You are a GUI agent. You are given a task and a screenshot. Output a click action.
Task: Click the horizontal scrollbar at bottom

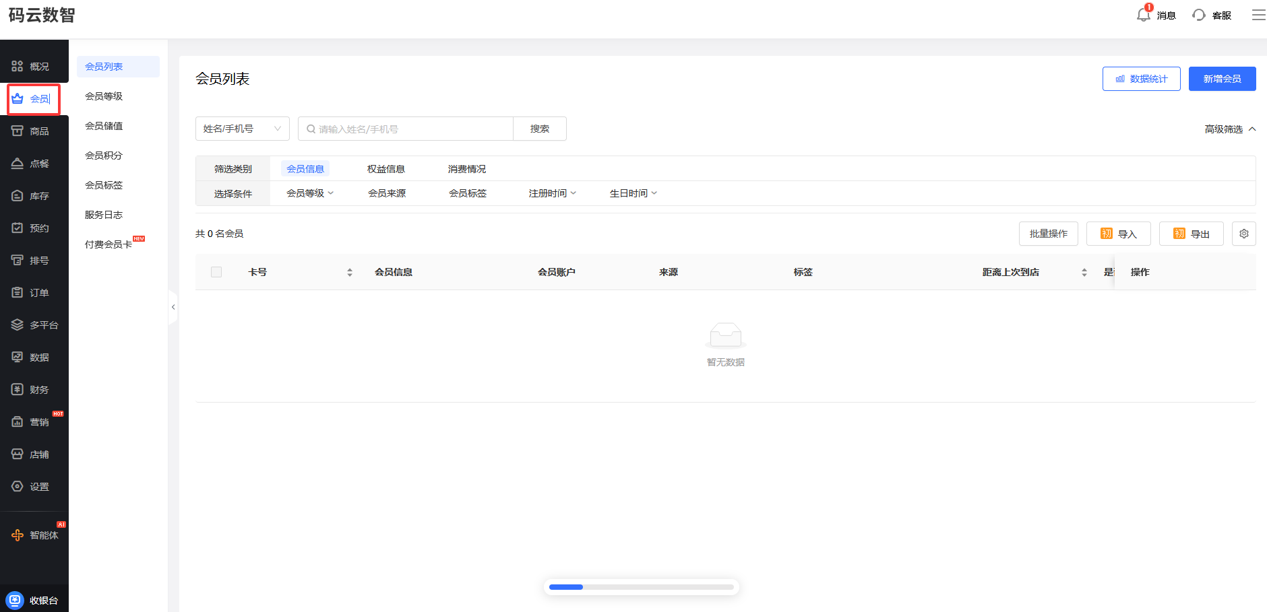pos(641,587)
